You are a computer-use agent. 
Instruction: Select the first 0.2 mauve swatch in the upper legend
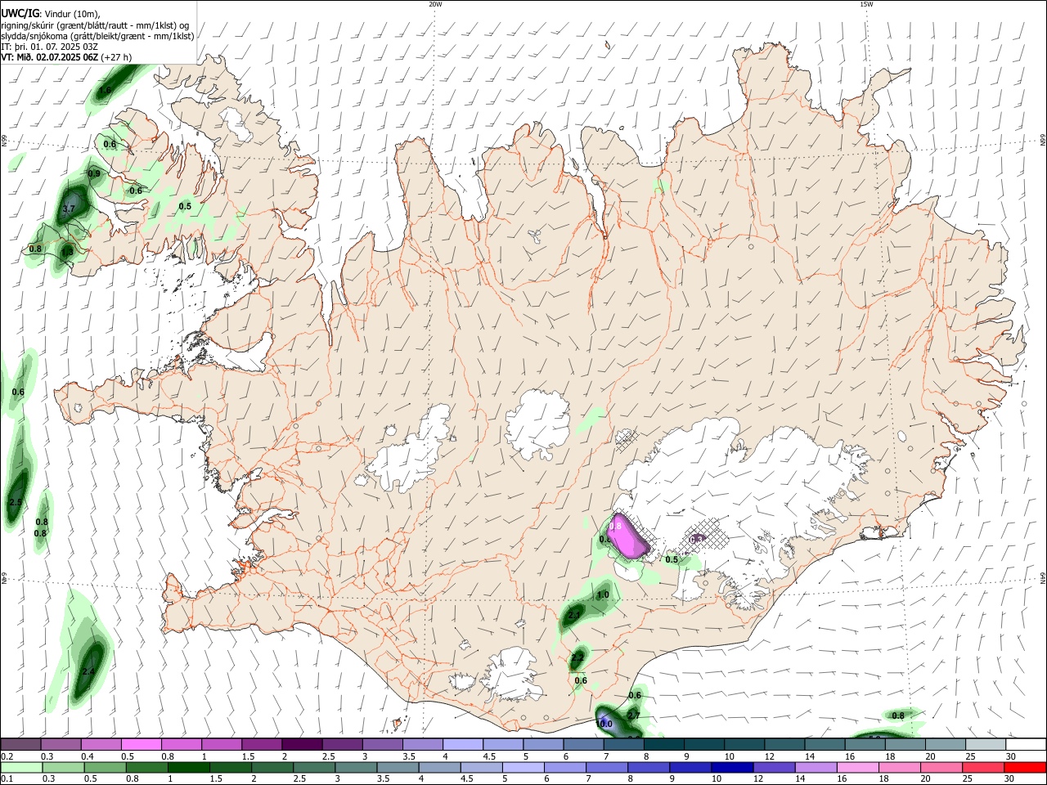point(20,744)
